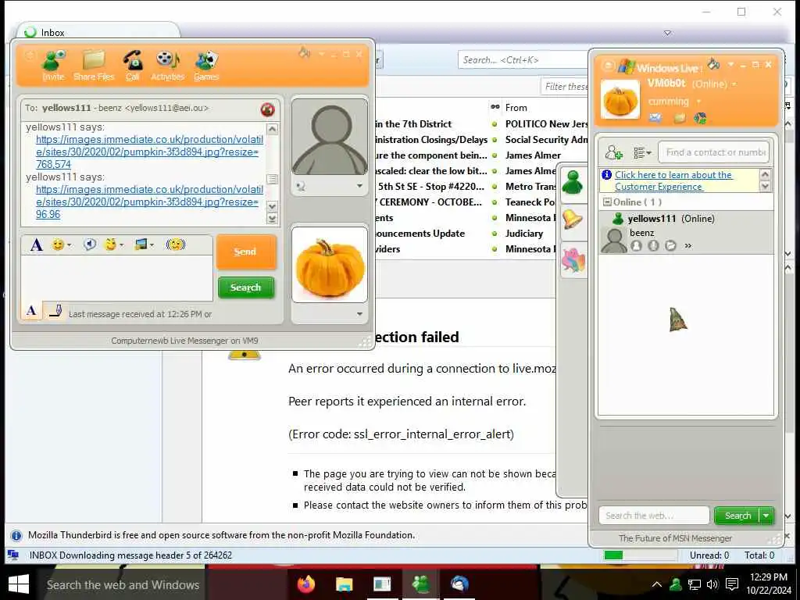Open Invite in the conversation window
Viewport: 800px width, 600px height.
pyautogui.click(x=54, y=66)
